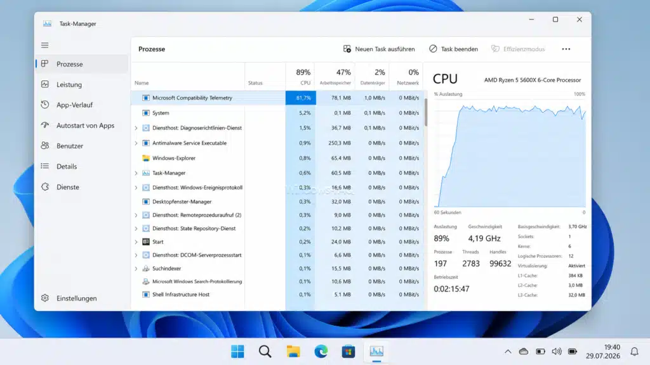650x365 pixels.
Task: Expand the Start process row
Action: [x=136, y=241]
